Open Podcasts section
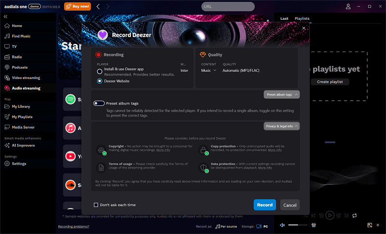Image resolution: width=386 pixels, height=234 pixels. [x=20, y=67]
